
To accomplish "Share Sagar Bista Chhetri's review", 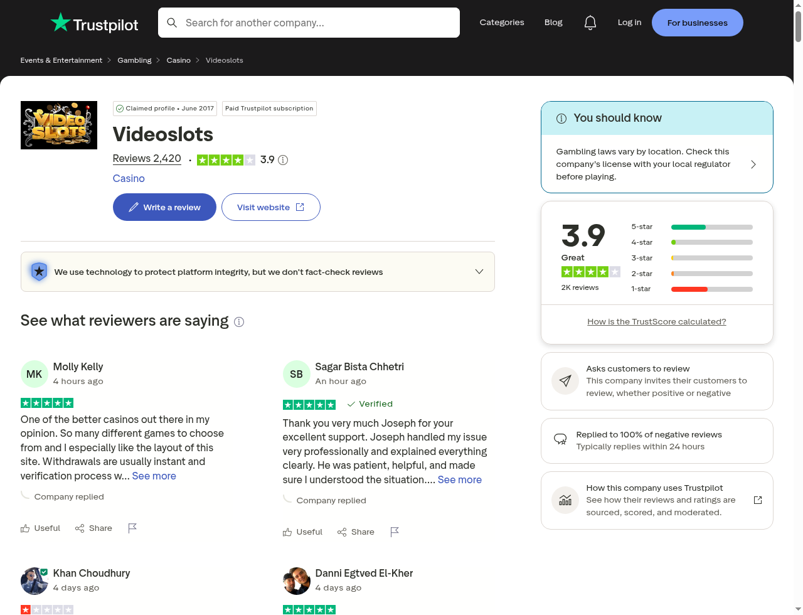I will [356, 532].
